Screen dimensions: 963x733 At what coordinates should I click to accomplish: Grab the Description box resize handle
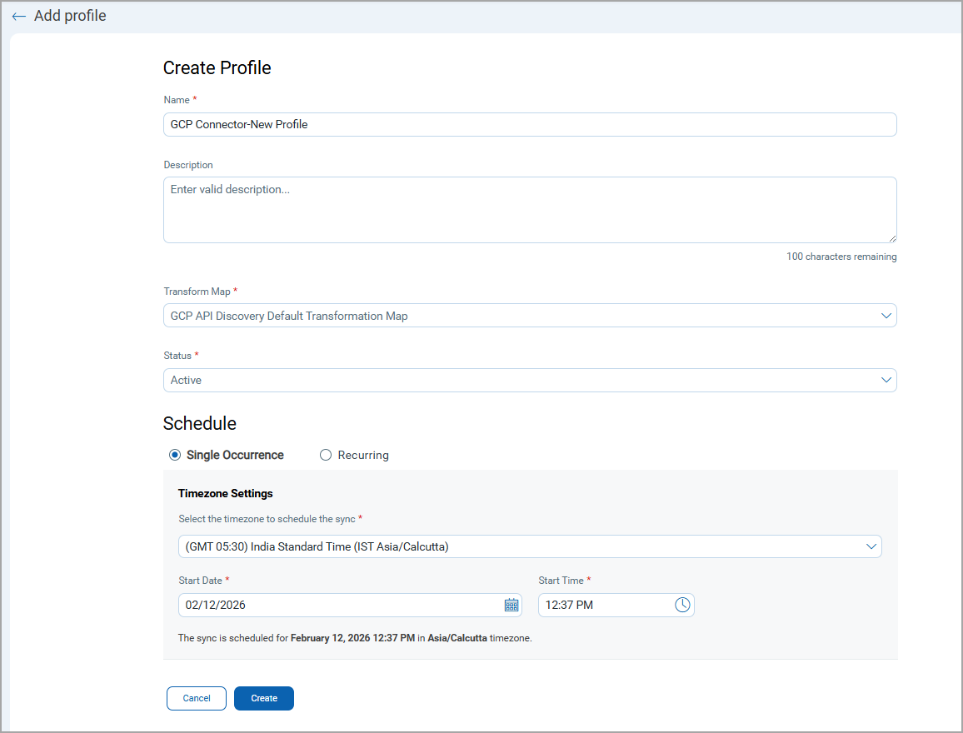coord(892,238)
